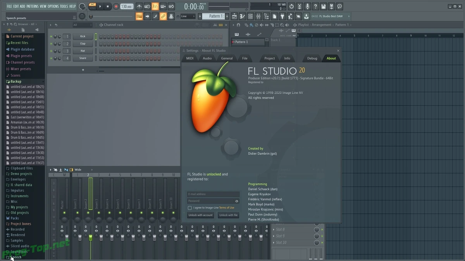Open the OPTIONS menu
465x261 pixels.
click(53, 6)
